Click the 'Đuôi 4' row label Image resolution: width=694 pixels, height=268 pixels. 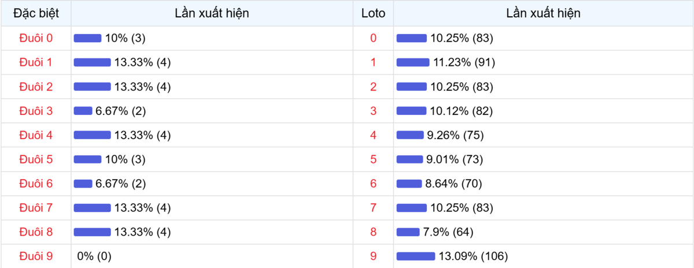point(36,135)
